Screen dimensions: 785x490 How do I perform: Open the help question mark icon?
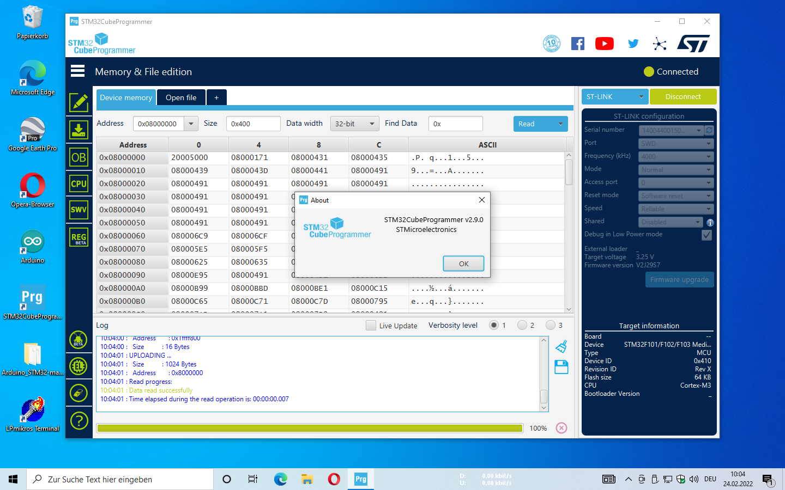point(78,420)
